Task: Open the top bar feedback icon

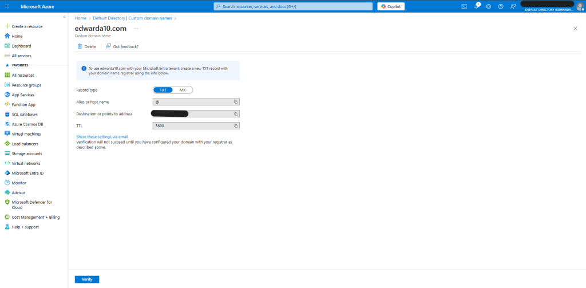Action: (513, 6)
